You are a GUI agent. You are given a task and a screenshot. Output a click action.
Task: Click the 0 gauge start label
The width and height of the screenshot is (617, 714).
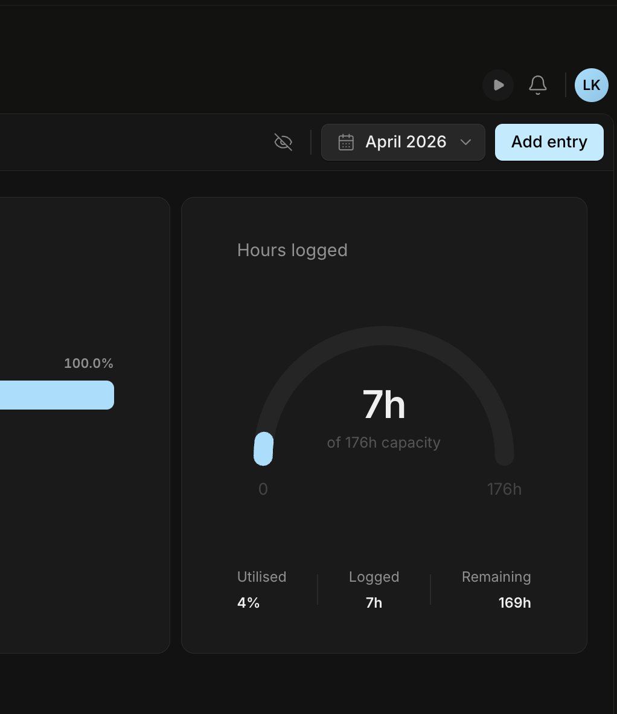[263, 489]
